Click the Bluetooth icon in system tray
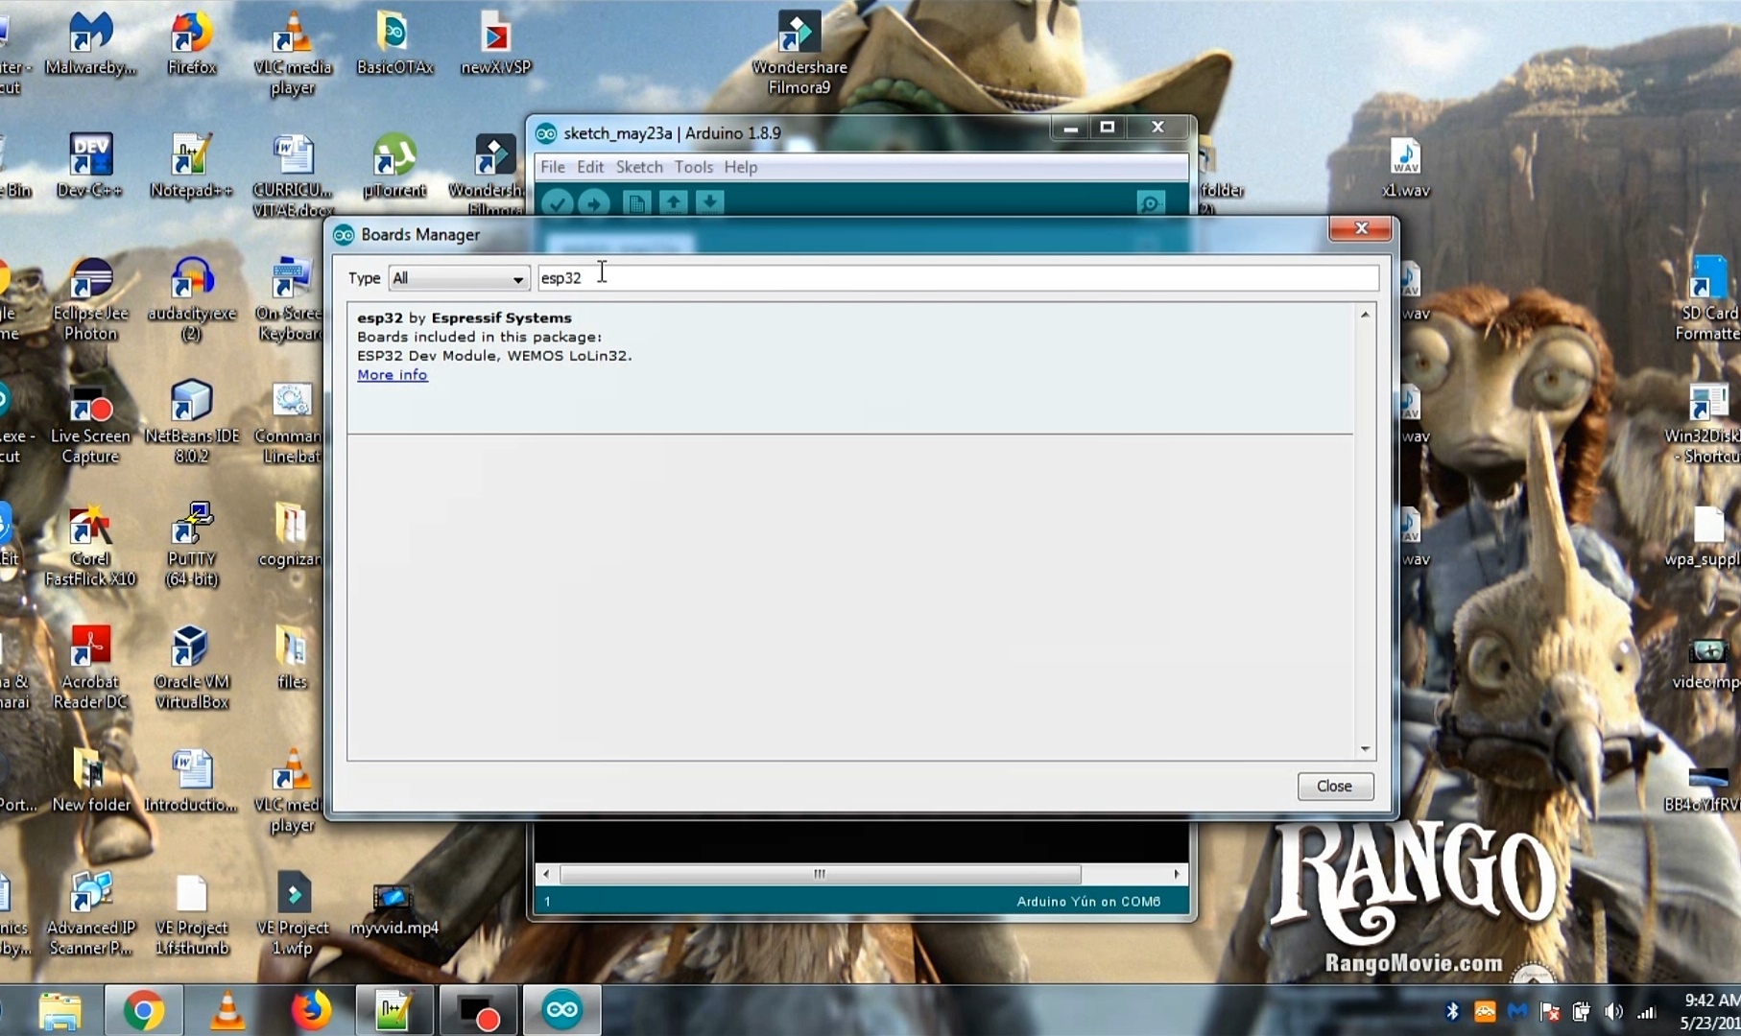This screenshot has height=1036, width=1741. click(1452, 1011)
